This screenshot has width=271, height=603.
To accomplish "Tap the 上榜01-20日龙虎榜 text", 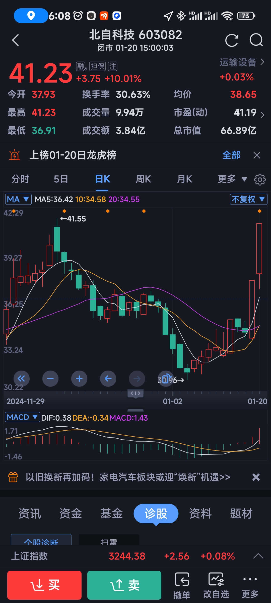I will pyautogui.click(x=73, y=155).
